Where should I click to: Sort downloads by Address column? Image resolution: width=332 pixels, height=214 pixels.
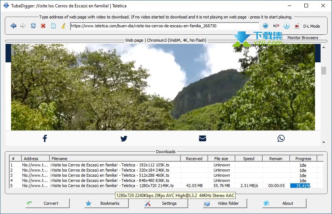[35, 159]
